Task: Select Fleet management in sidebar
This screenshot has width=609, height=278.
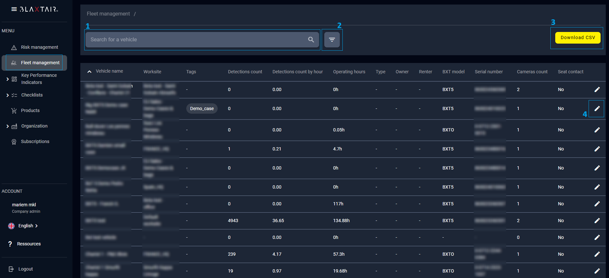Action: point(40,63)
